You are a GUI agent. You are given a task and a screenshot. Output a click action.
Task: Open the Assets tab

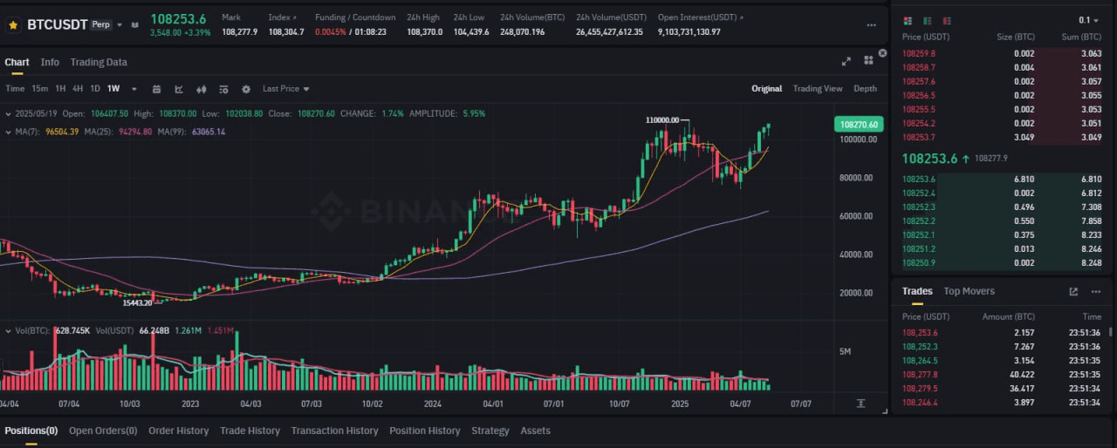tap(536, 431)
